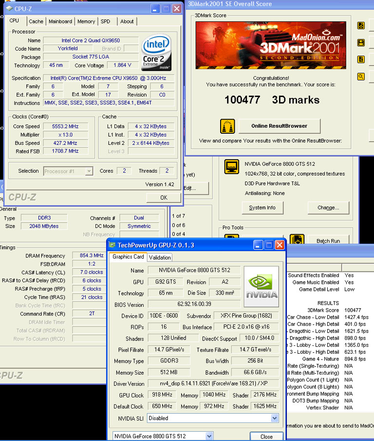Select GPU-Z Graphics Card tab
The width and height of the screenshot is (374, 441).
pyautogui.click(x=128, y=257)
